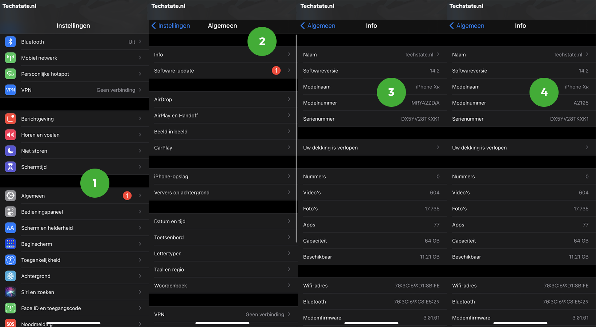596x327 pixels.
Task: Tap the Beginscherm grid icon
Action: click(11, 244)
